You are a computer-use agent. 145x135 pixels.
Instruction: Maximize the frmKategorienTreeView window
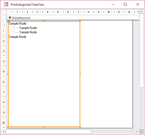(125, 4)
